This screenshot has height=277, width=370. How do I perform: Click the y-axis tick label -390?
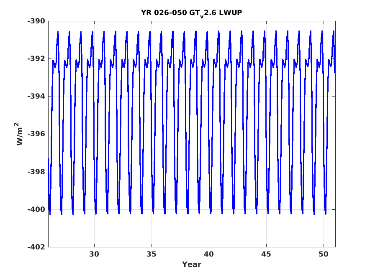(x=36, y=21)
